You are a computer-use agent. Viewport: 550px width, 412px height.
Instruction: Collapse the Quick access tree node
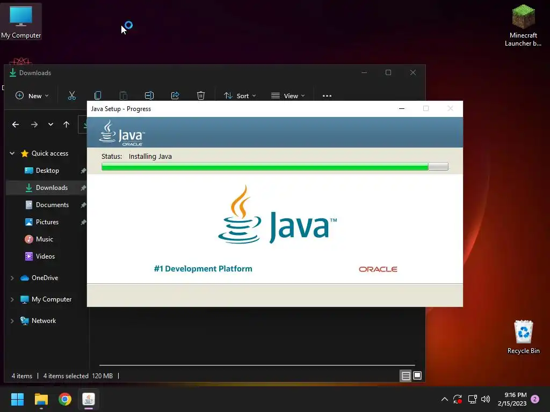click(x=12, y=153)
